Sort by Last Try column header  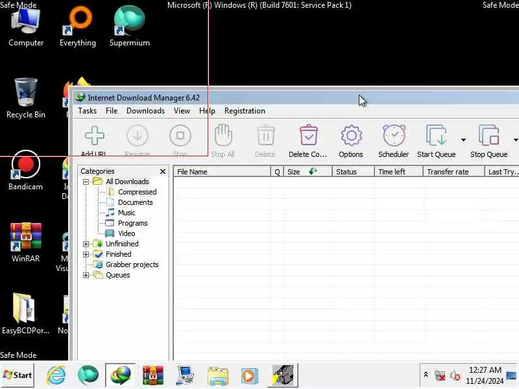pos(501,172)
